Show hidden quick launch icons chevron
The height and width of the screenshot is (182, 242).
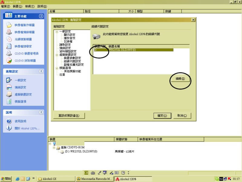(x=33, y=178)
